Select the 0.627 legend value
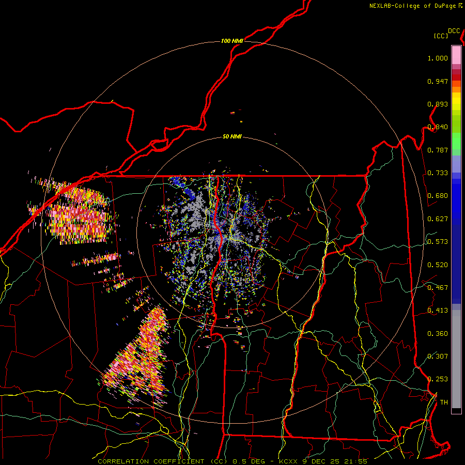This screenshot has width=465, height=465. (438, 219)
